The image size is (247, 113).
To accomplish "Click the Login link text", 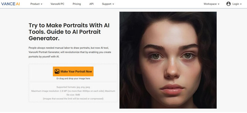I will [236, 4].
